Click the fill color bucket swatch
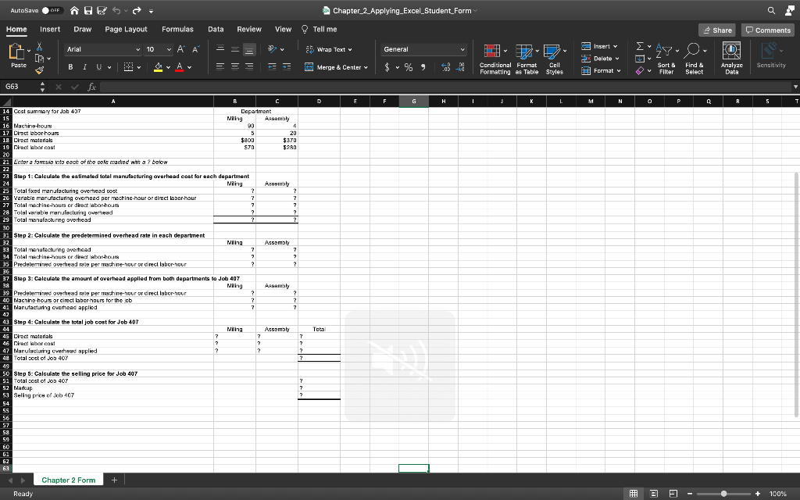 [158, 67]
